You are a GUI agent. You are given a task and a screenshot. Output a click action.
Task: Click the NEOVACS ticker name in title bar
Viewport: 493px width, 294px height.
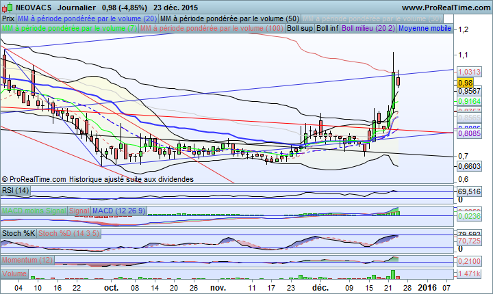click(34, 8)
